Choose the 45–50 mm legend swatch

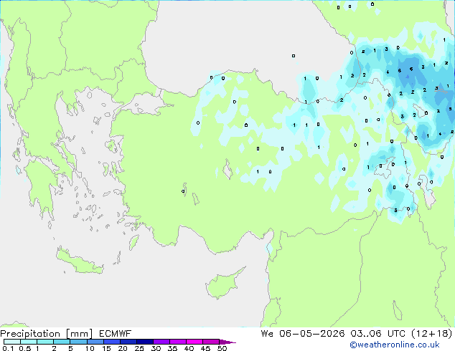(x=211, y=342)
